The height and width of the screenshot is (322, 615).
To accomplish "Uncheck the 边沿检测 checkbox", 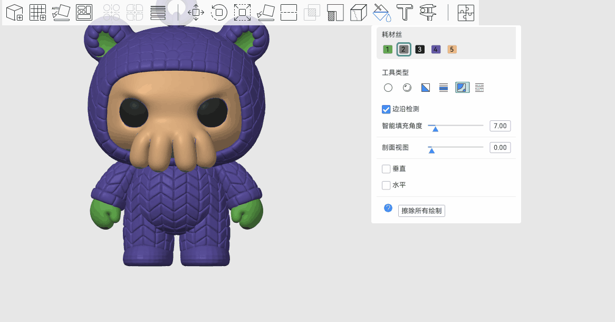I will [386, 109].
